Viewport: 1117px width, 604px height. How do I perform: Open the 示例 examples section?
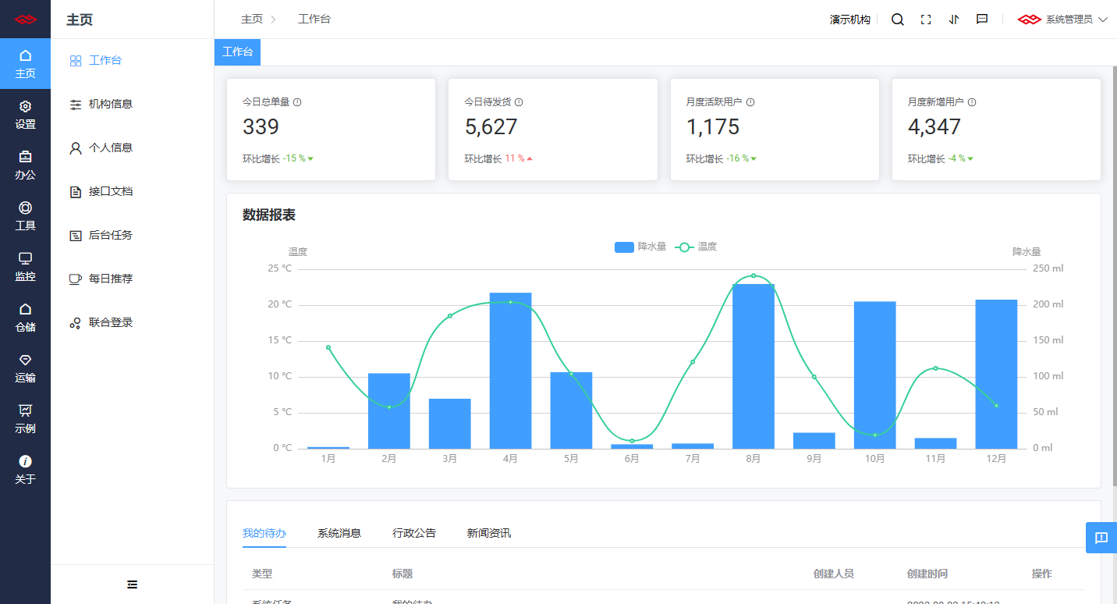(25, 418)
